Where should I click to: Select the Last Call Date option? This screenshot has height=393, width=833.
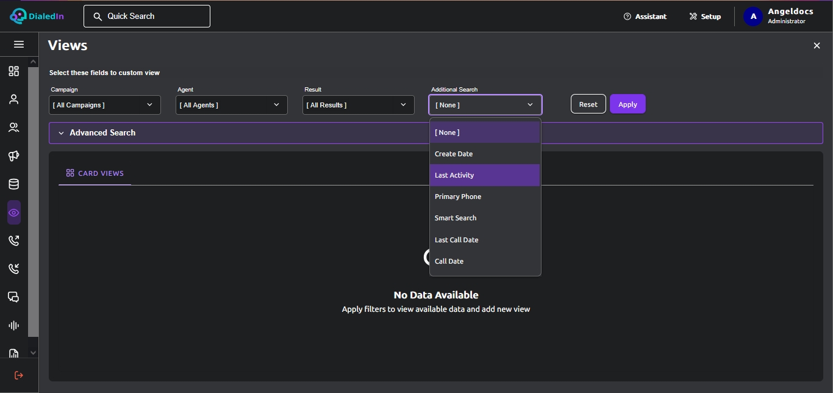tap(485, 240)
